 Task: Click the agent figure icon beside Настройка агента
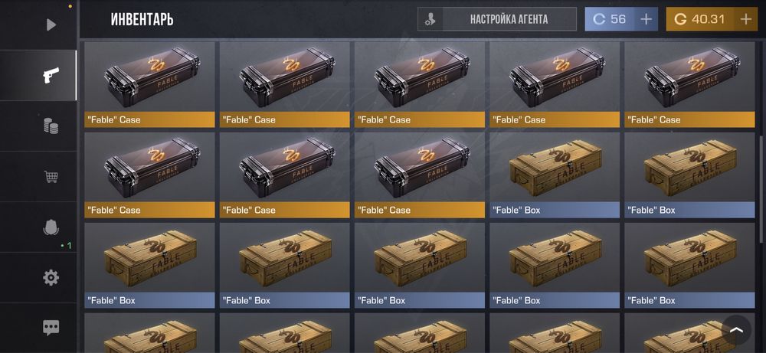(430, 20)
